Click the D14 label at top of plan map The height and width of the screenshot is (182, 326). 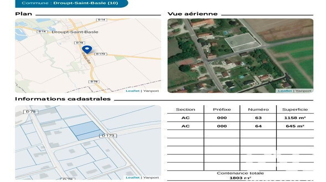pos(102,19)
